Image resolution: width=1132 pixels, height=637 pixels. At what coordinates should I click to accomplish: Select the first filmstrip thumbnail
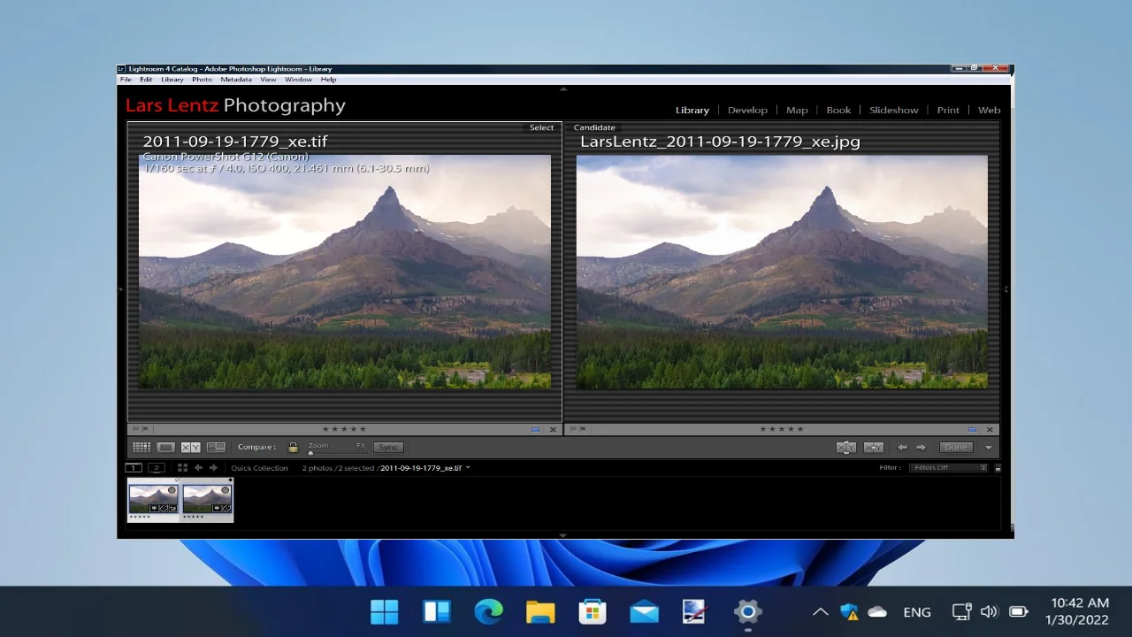[x=153, y=500]
